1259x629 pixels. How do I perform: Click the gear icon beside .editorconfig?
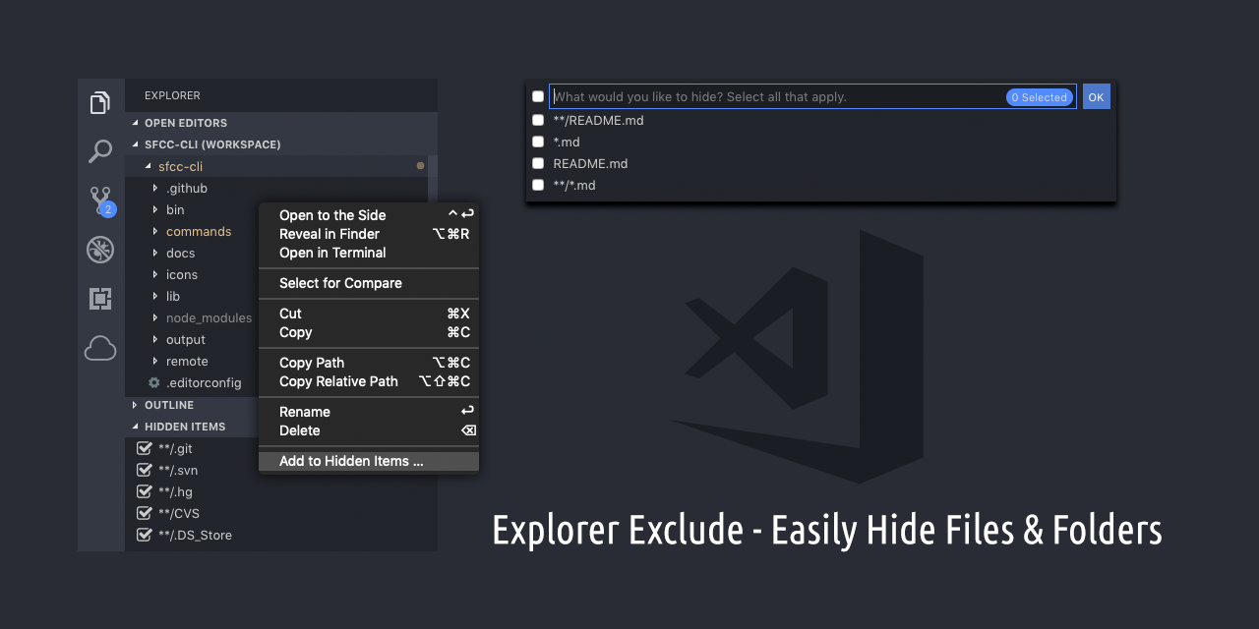click(x=153, y=382)
